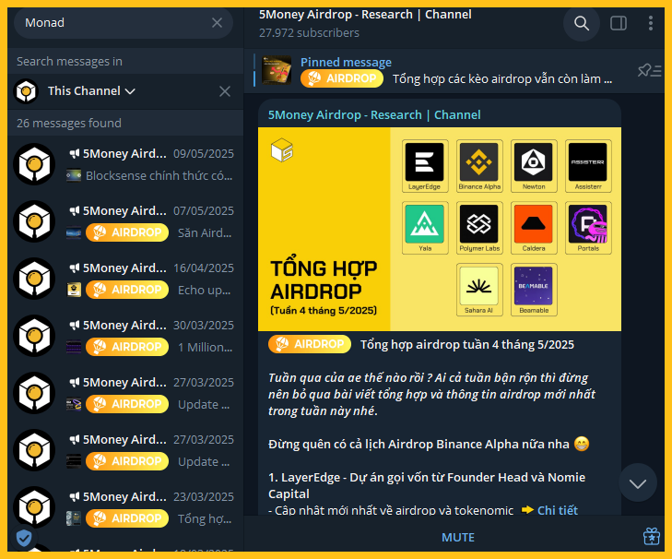Open search result dated 09/05/2025

tap(124, 164)
